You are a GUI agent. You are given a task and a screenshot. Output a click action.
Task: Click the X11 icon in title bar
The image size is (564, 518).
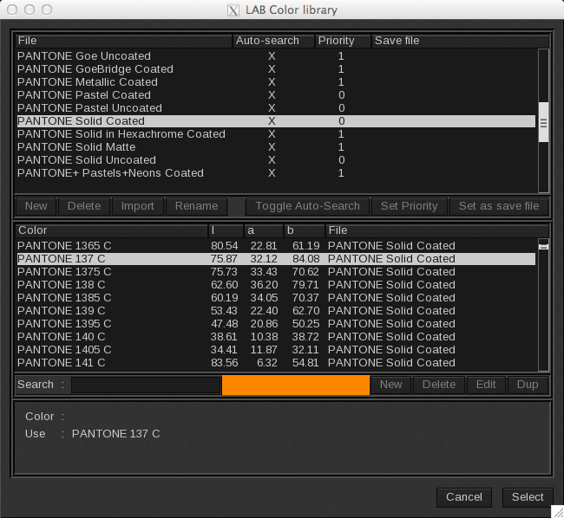tap(233, 10)
